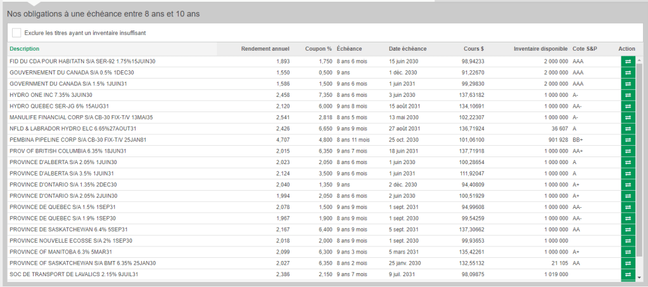Image resolution: width=648 pixels, height=287 pixels.
Task: Sort by Cote S&P column header
Action: point(585,49)
